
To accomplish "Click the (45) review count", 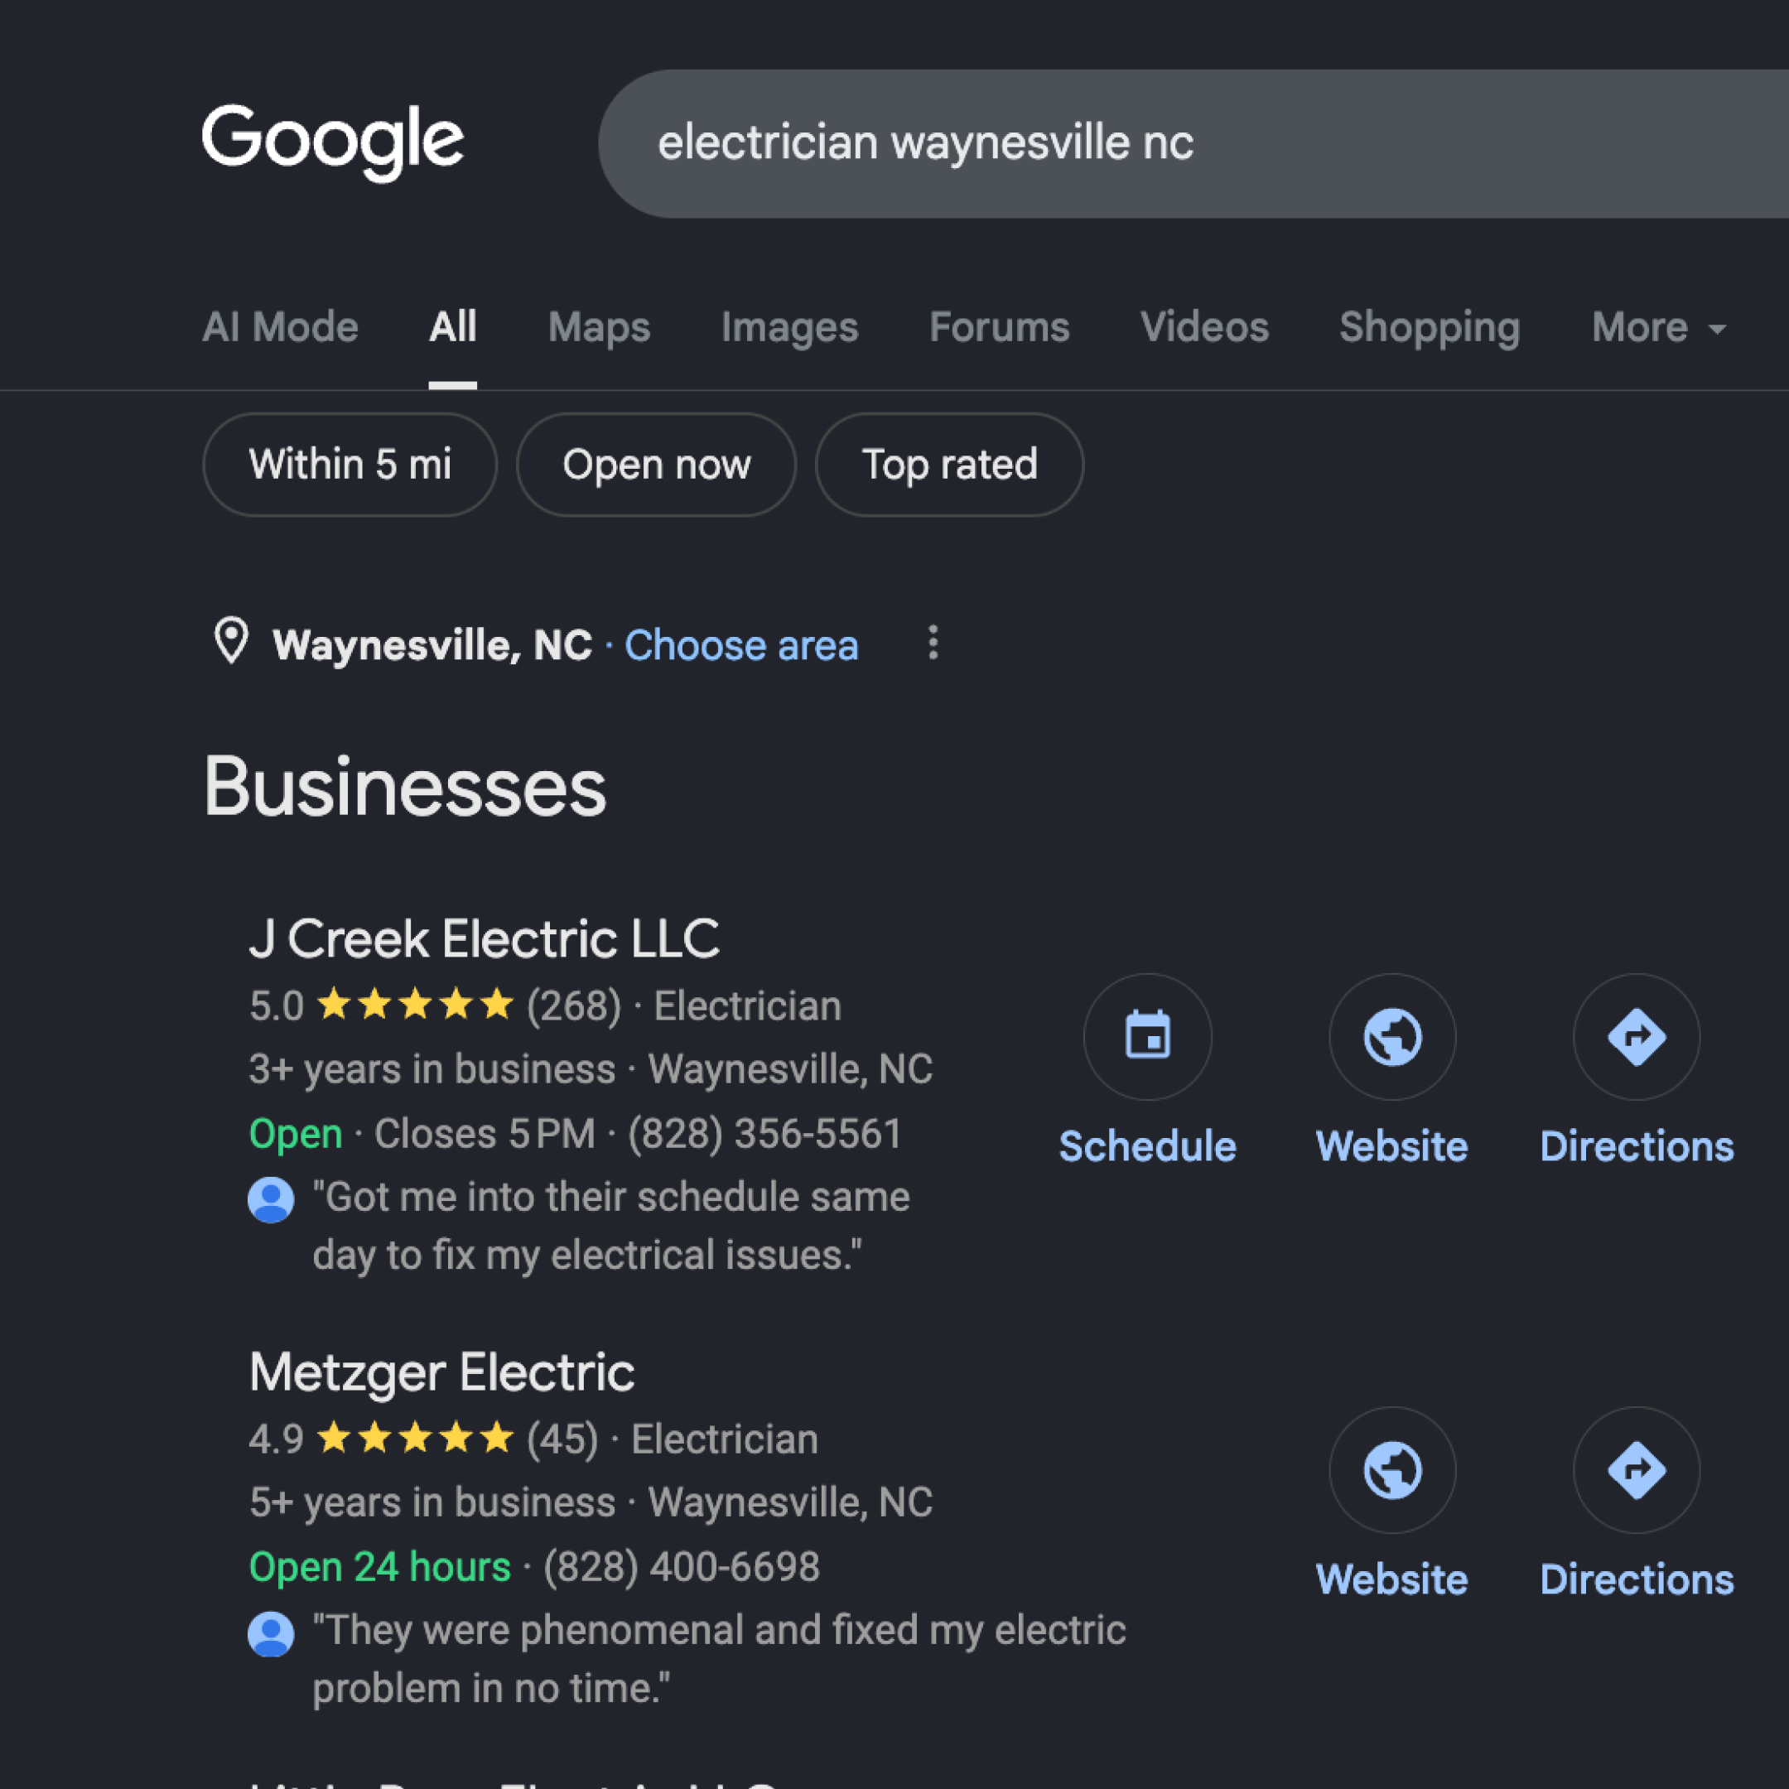I will coord(562,1439).
